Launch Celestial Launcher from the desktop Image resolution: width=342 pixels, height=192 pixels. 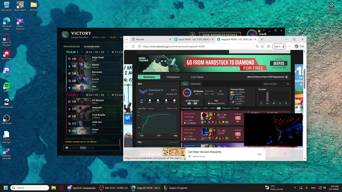[7, 154]
